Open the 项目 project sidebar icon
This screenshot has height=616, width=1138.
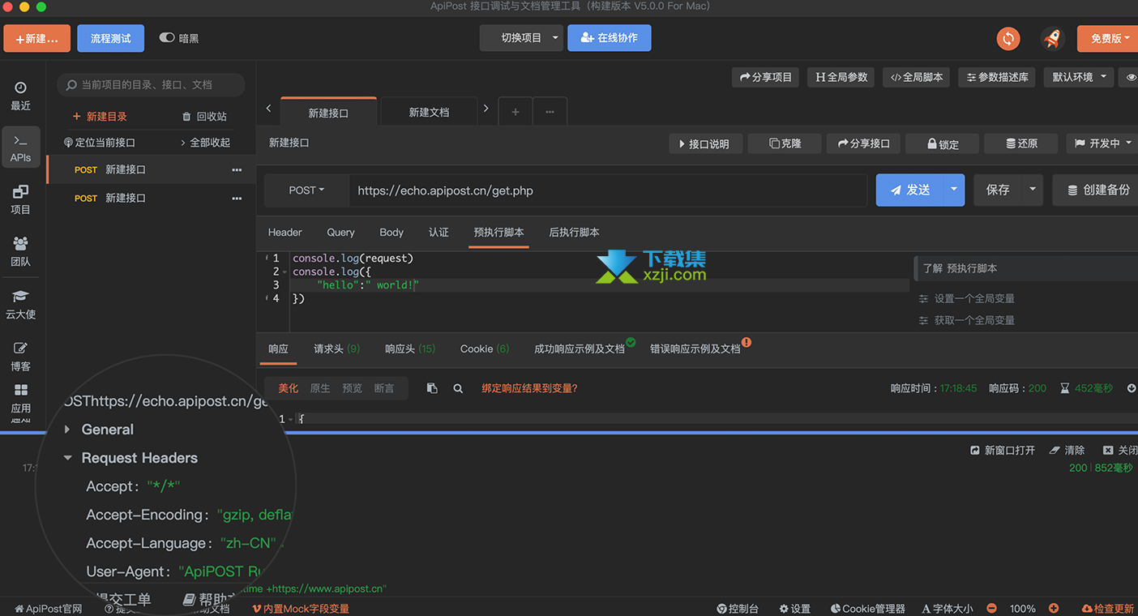[21, 199]
